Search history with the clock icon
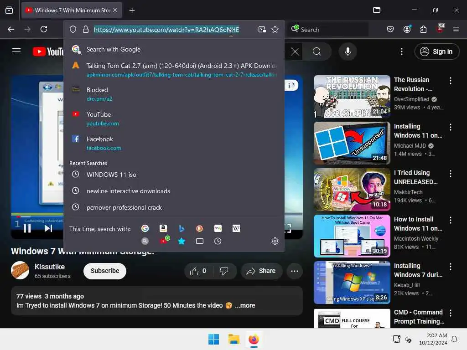Screen dimensions: 467x350 pos(218,241)
